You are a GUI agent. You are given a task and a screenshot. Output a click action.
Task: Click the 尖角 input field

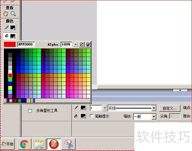click(175, 116)
